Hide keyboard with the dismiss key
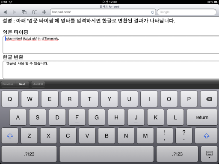219x164 pixels. tap(209, 154)
